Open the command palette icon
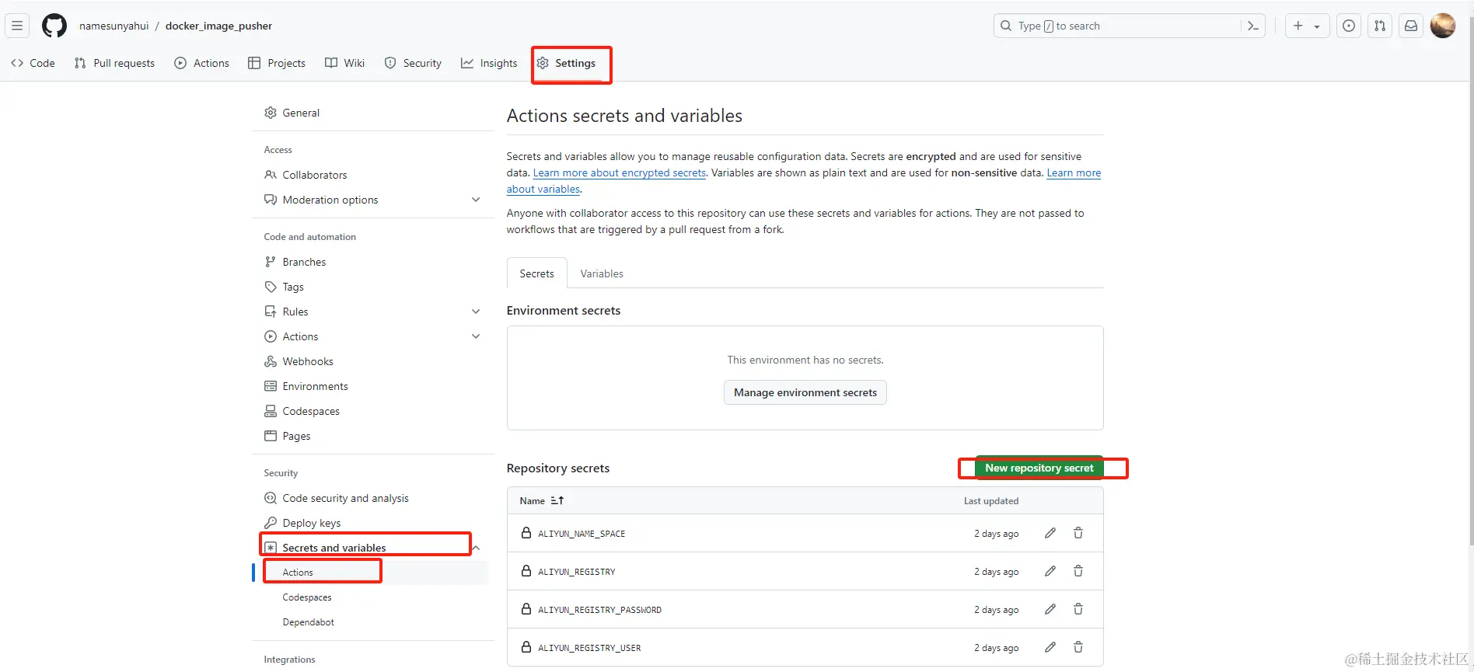The width and height of the screenshot is (1474, 672). [x=1252, y=26]
